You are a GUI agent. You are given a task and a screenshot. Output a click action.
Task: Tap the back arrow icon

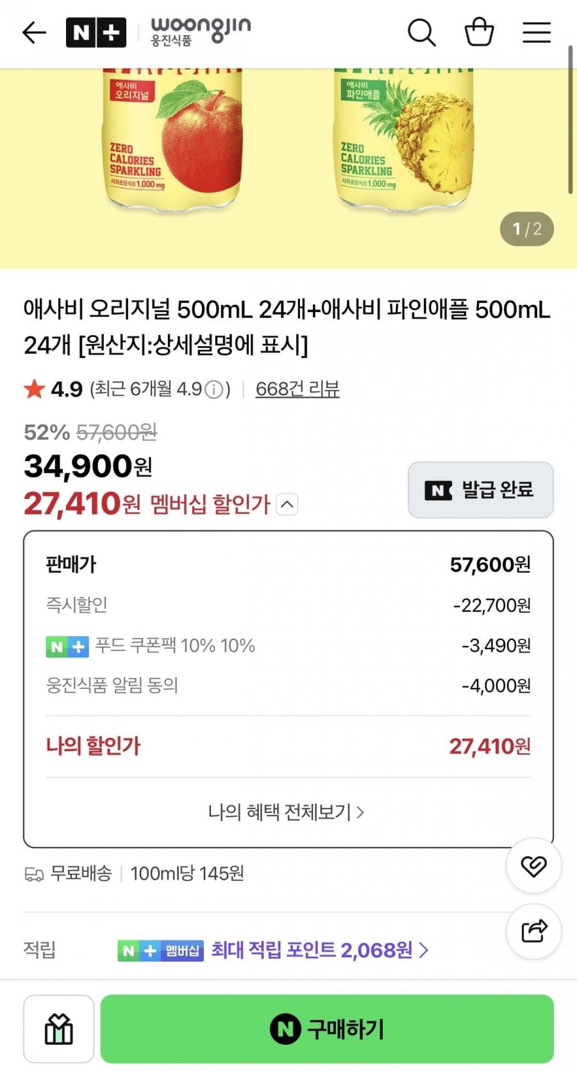click(x=34, y=32)
